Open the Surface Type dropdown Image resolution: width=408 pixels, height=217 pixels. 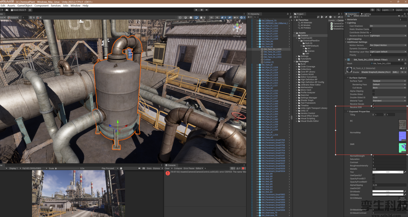pos(389,81)
